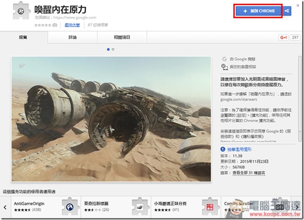Click the report abuse exclamation icon
Viewport: 304px width, 220px height.
pos(223,149)
